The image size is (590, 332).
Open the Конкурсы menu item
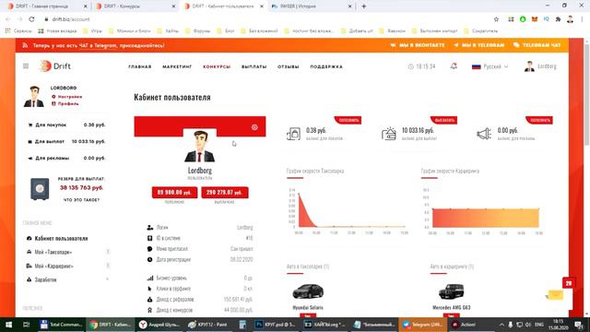[217, 66]
